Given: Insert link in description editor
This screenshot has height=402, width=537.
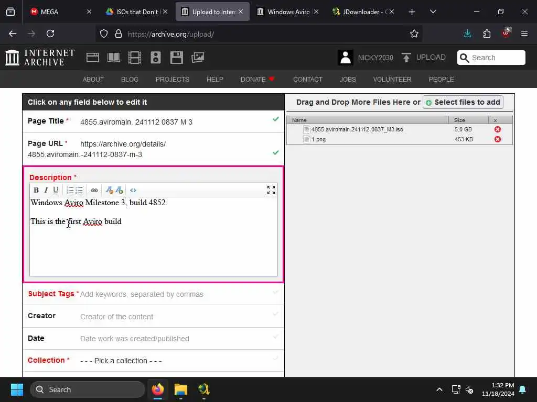Looking at the screenshot, I should click(94, 190).
